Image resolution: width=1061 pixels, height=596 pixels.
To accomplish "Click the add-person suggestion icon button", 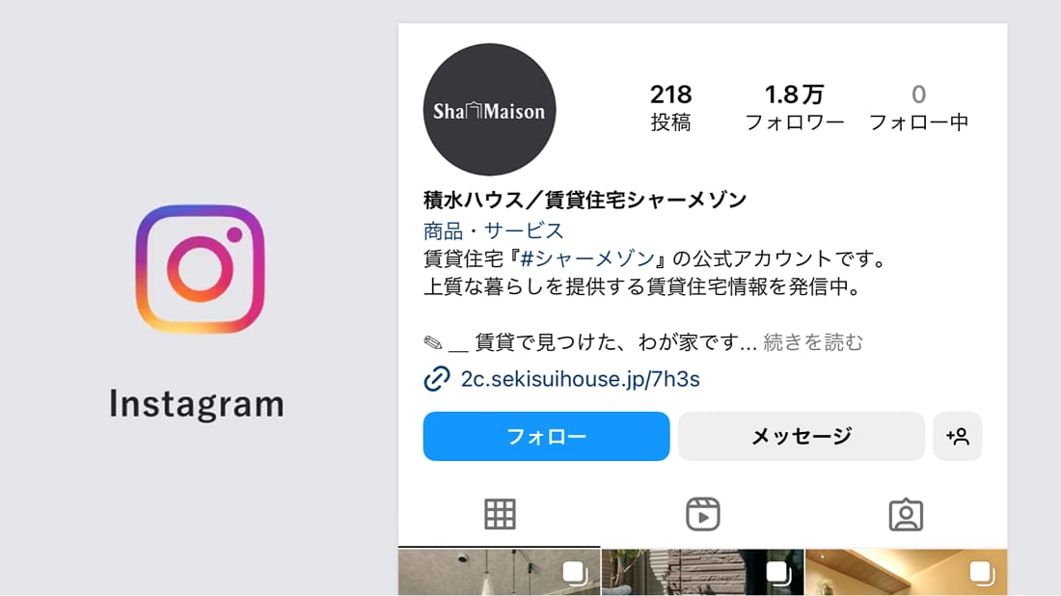I will coord(958,436).
